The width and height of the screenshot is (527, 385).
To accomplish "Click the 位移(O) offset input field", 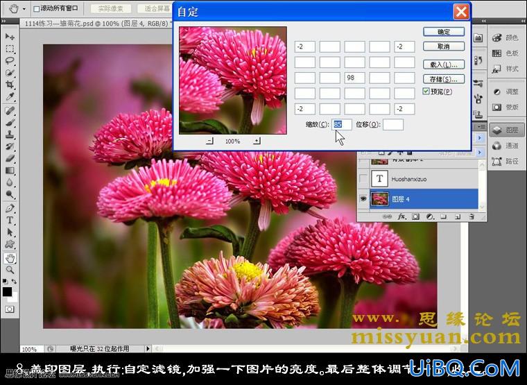I will [x=393, y=124].
